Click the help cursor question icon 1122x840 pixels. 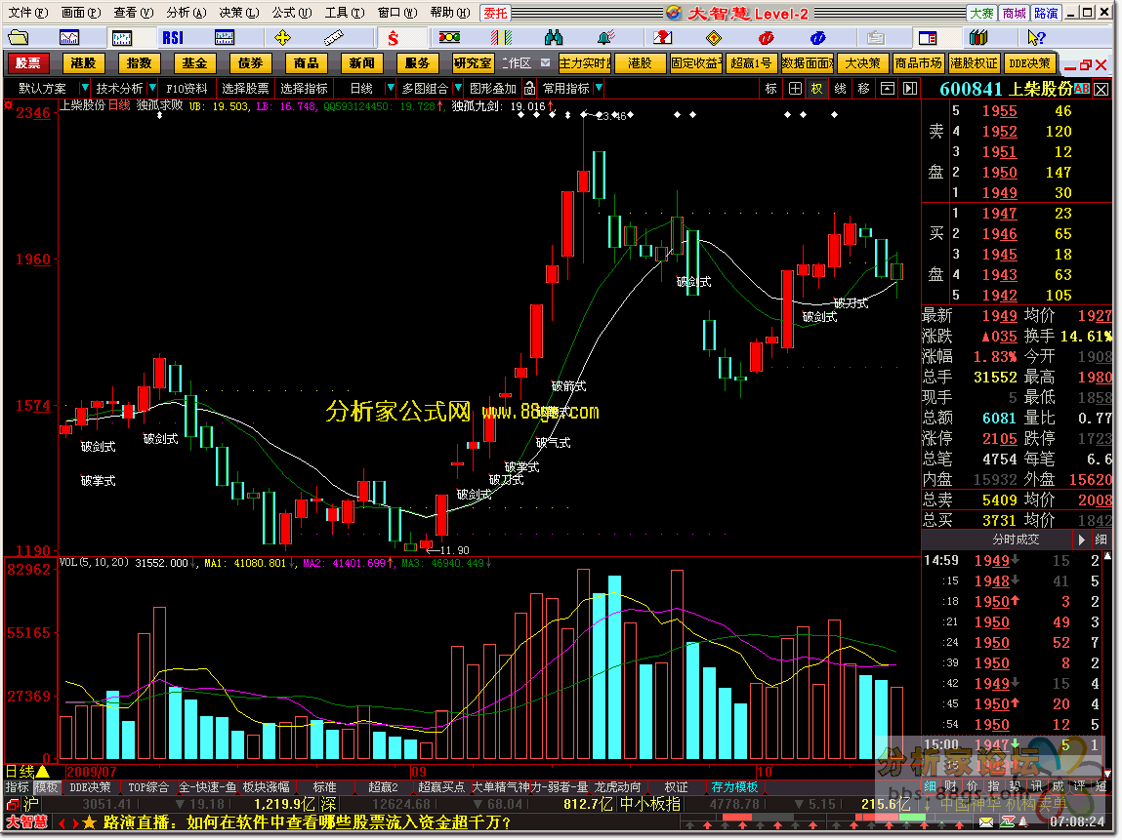coord(1036,38)
